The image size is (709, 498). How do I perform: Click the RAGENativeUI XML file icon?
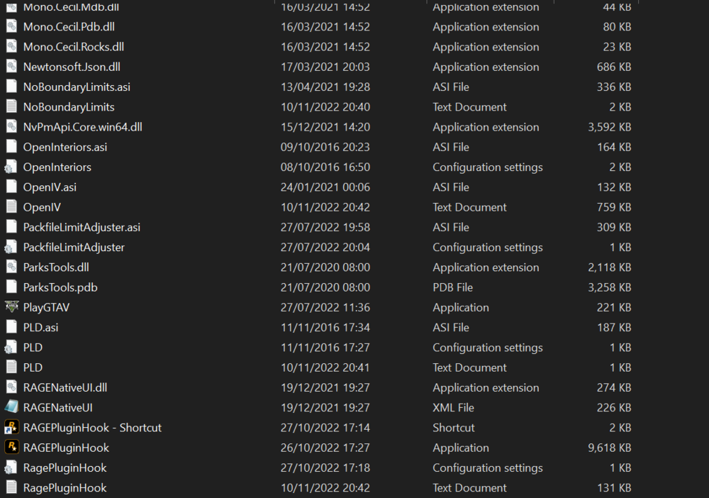tap(11, 407)
